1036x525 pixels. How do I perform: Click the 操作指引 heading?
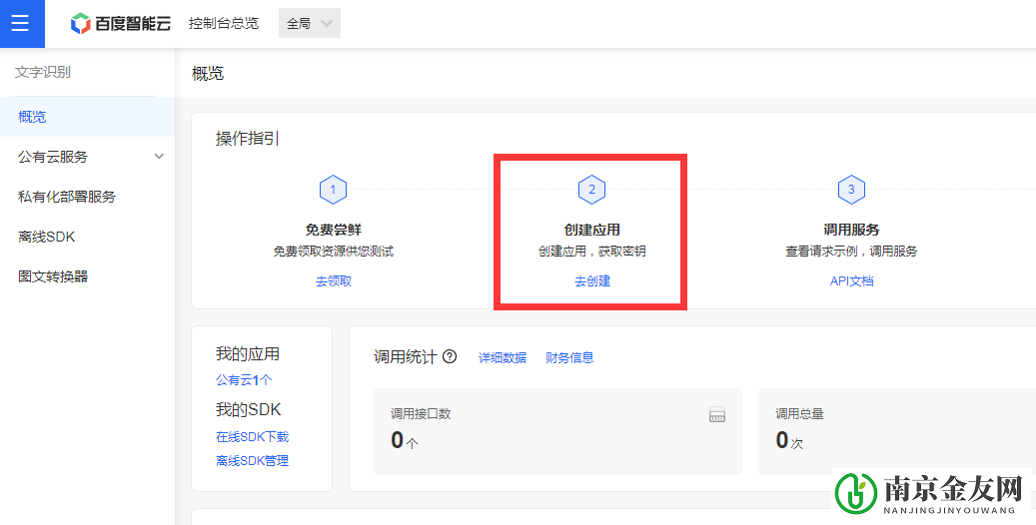click(248, 139)
